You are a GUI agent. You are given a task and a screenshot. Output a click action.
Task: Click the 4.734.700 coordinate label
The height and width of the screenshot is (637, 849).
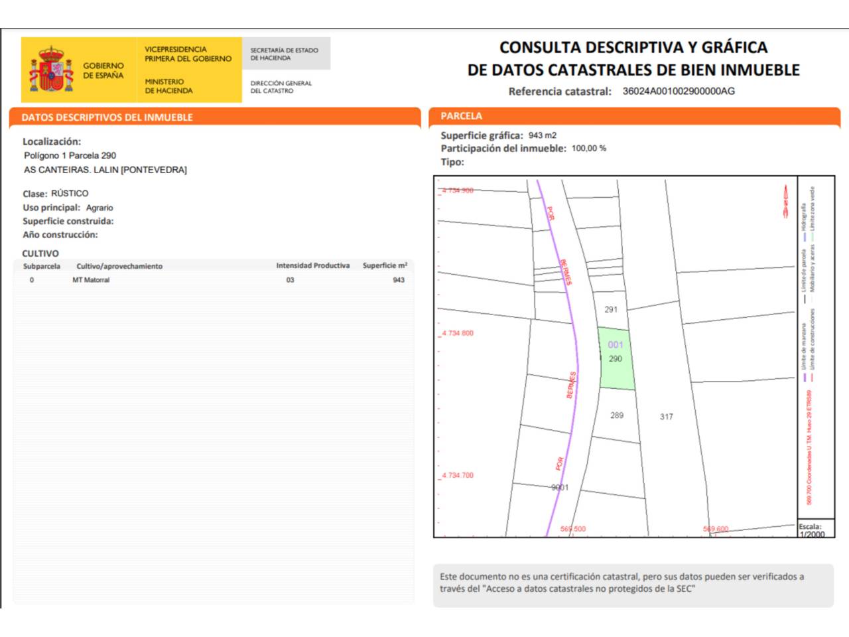pos(458,475)
